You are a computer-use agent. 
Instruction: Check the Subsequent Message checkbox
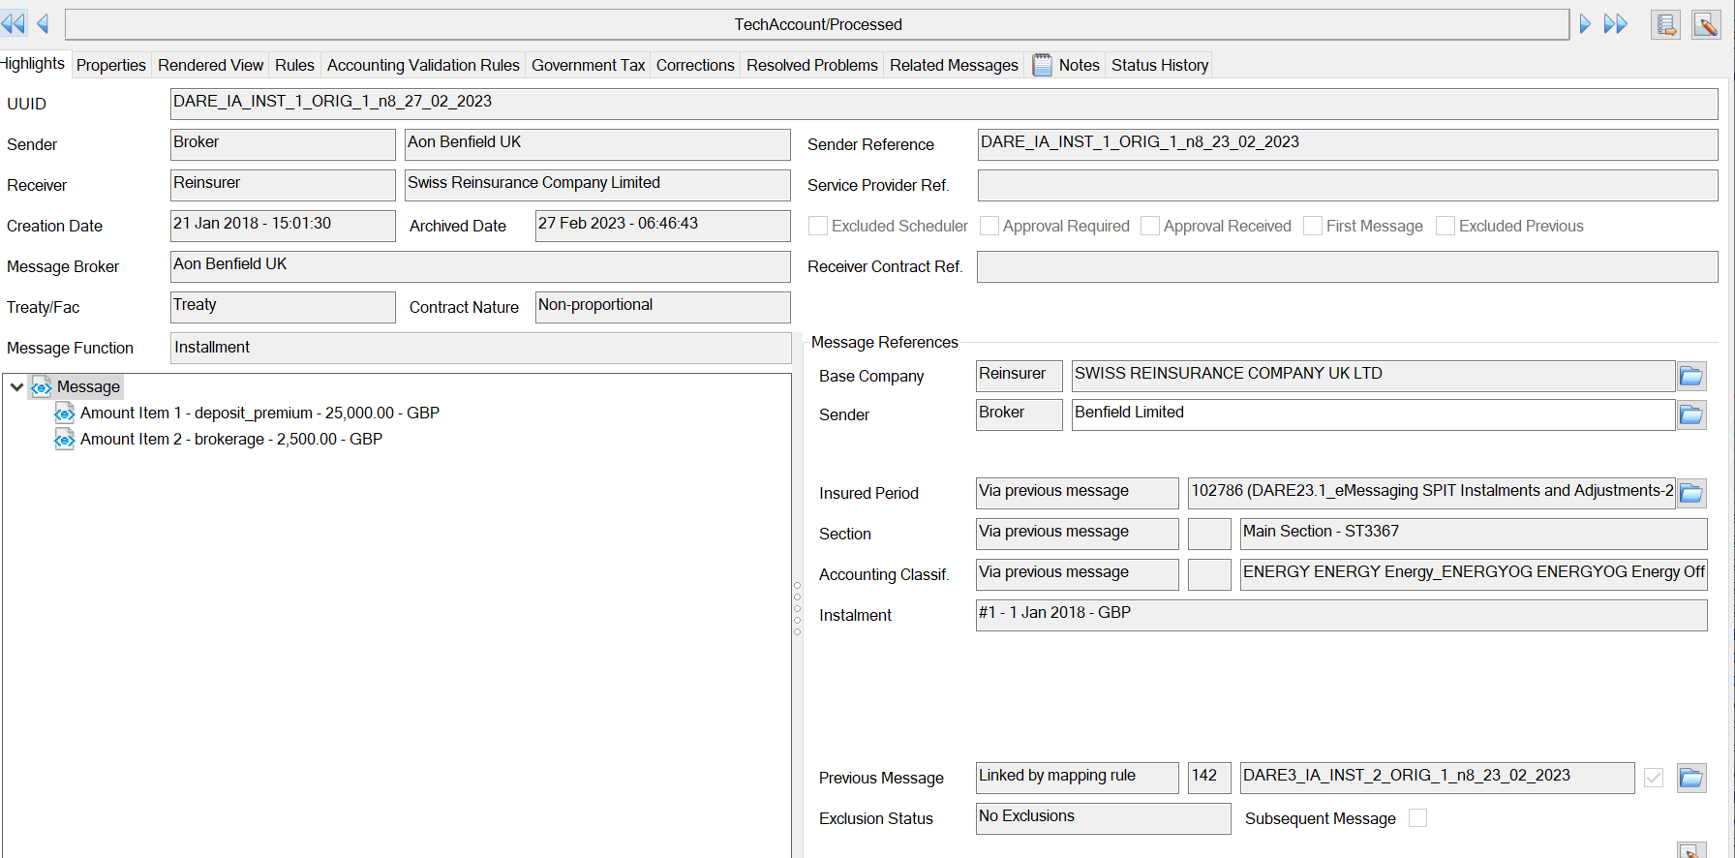(1417, 818)
